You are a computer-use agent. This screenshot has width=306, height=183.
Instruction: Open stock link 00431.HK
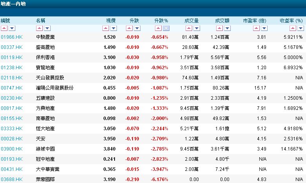tap(12, 169)
